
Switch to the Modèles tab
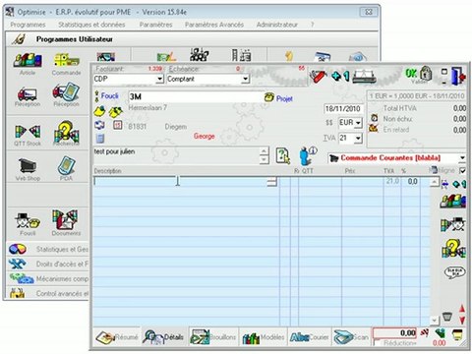pos(263,336)
